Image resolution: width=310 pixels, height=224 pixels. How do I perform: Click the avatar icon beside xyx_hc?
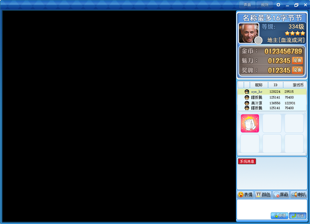(x=247, y=91)
